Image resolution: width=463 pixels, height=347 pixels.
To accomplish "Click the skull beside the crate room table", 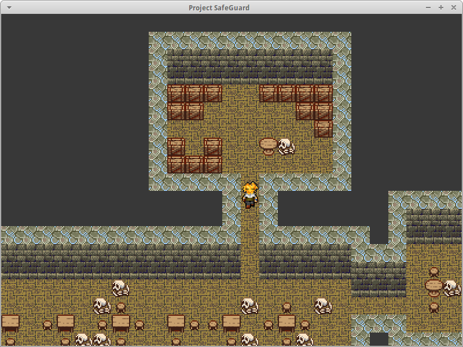I will (286, 146).
